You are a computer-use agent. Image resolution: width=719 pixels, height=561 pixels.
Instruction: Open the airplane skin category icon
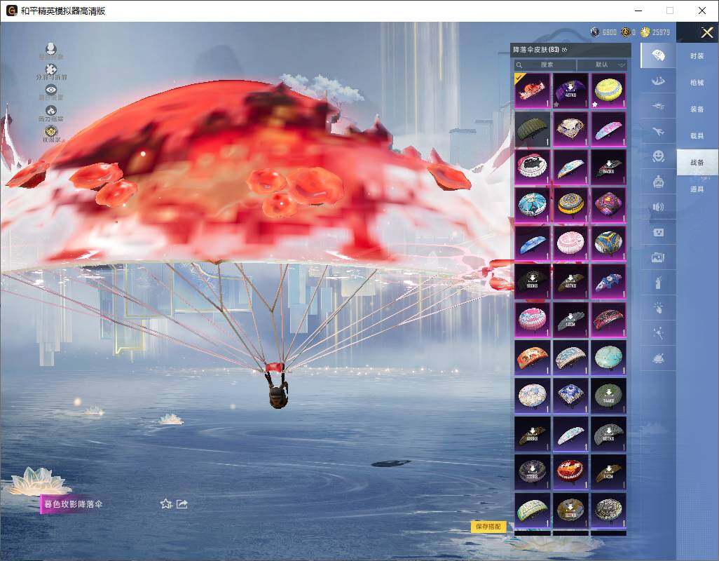[x=659, y=132]
